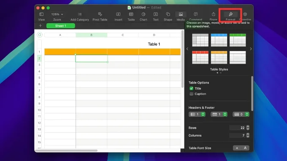Click the Pivot Table toolbar icon
Screen dimensions: 287x161
[100, 14]
